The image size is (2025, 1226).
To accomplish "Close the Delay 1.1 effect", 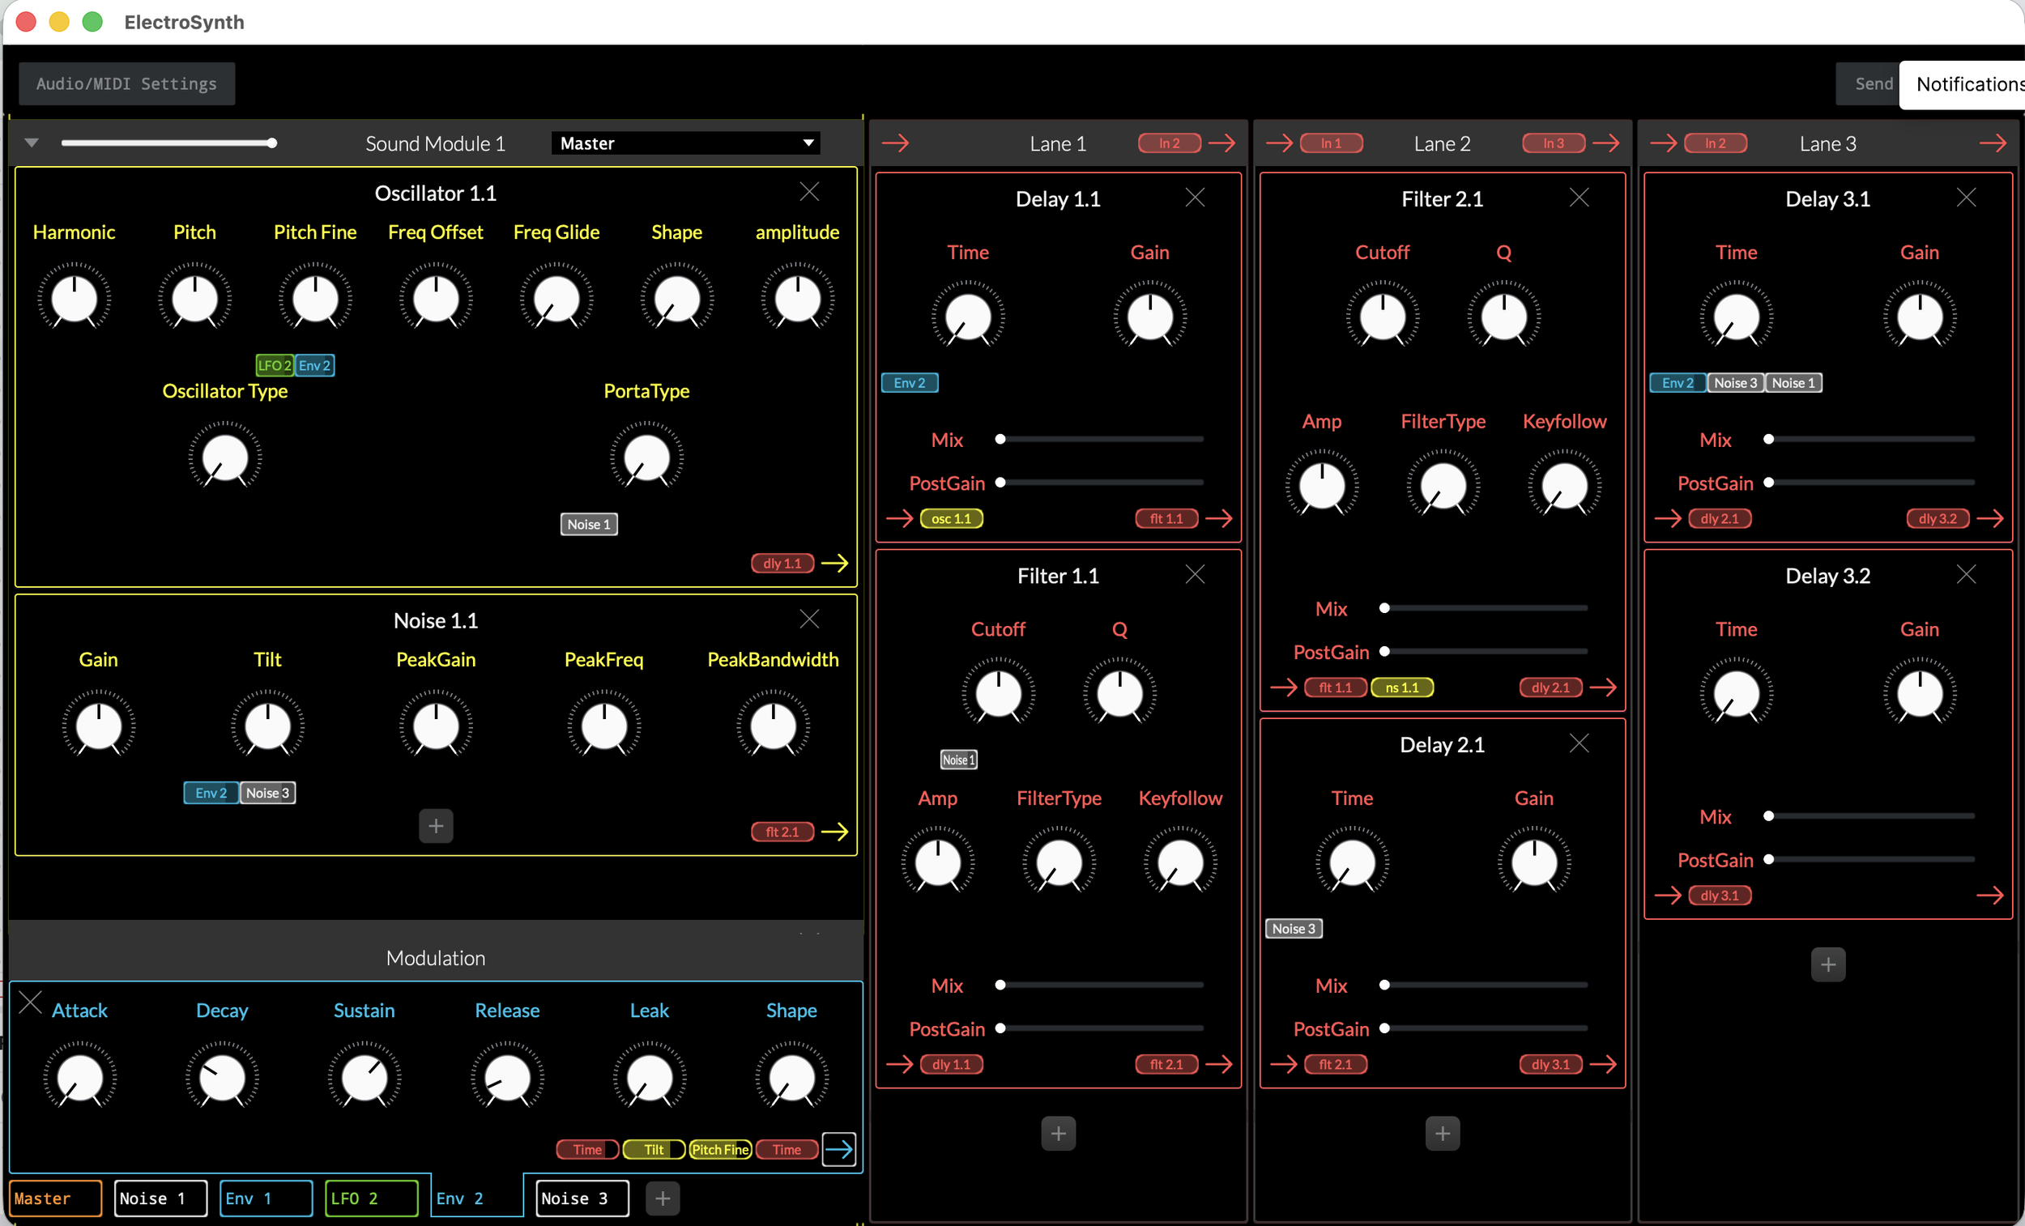I will point(1194,198).
